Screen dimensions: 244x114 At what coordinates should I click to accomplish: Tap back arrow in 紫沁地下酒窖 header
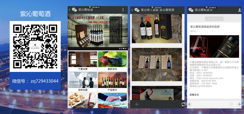(132, 10)
